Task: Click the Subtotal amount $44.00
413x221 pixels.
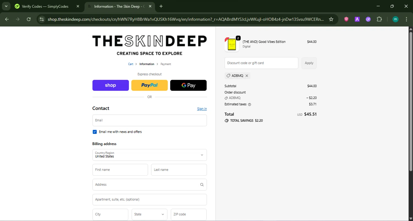Action: [312, 86]
